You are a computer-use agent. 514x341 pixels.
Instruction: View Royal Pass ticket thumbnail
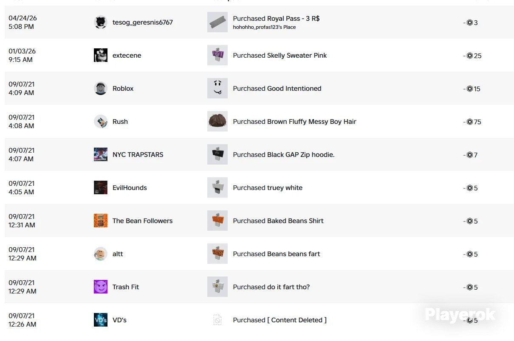point(217,22)
